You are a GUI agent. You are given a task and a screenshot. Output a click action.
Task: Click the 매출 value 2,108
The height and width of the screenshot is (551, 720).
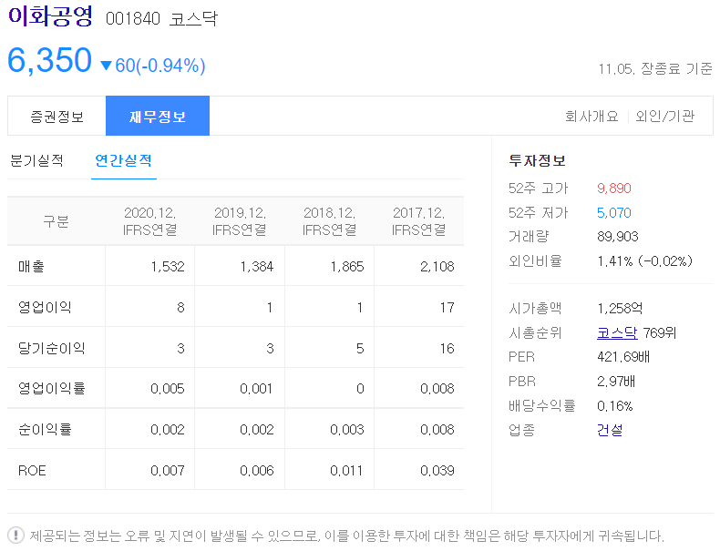tap(437, 267)
